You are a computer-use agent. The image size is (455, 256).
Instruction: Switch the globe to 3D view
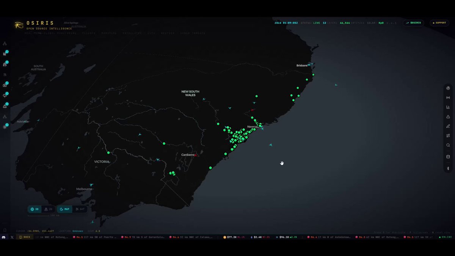pos(35,209)
